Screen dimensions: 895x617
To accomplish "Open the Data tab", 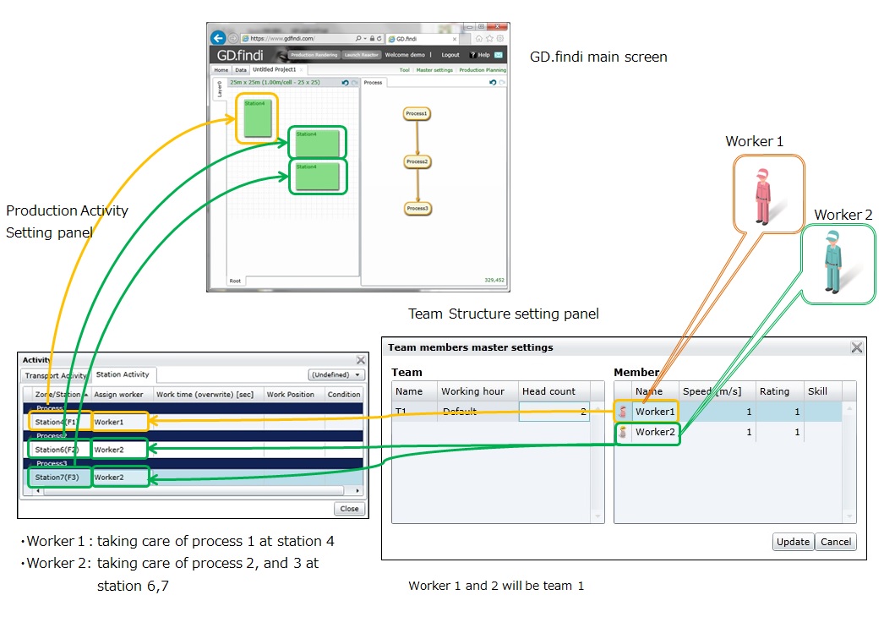I will (241, 69).
